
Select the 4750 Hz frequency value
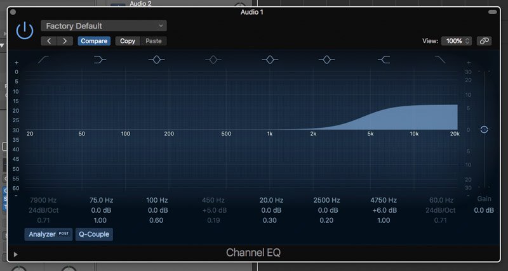pos(384,200)
